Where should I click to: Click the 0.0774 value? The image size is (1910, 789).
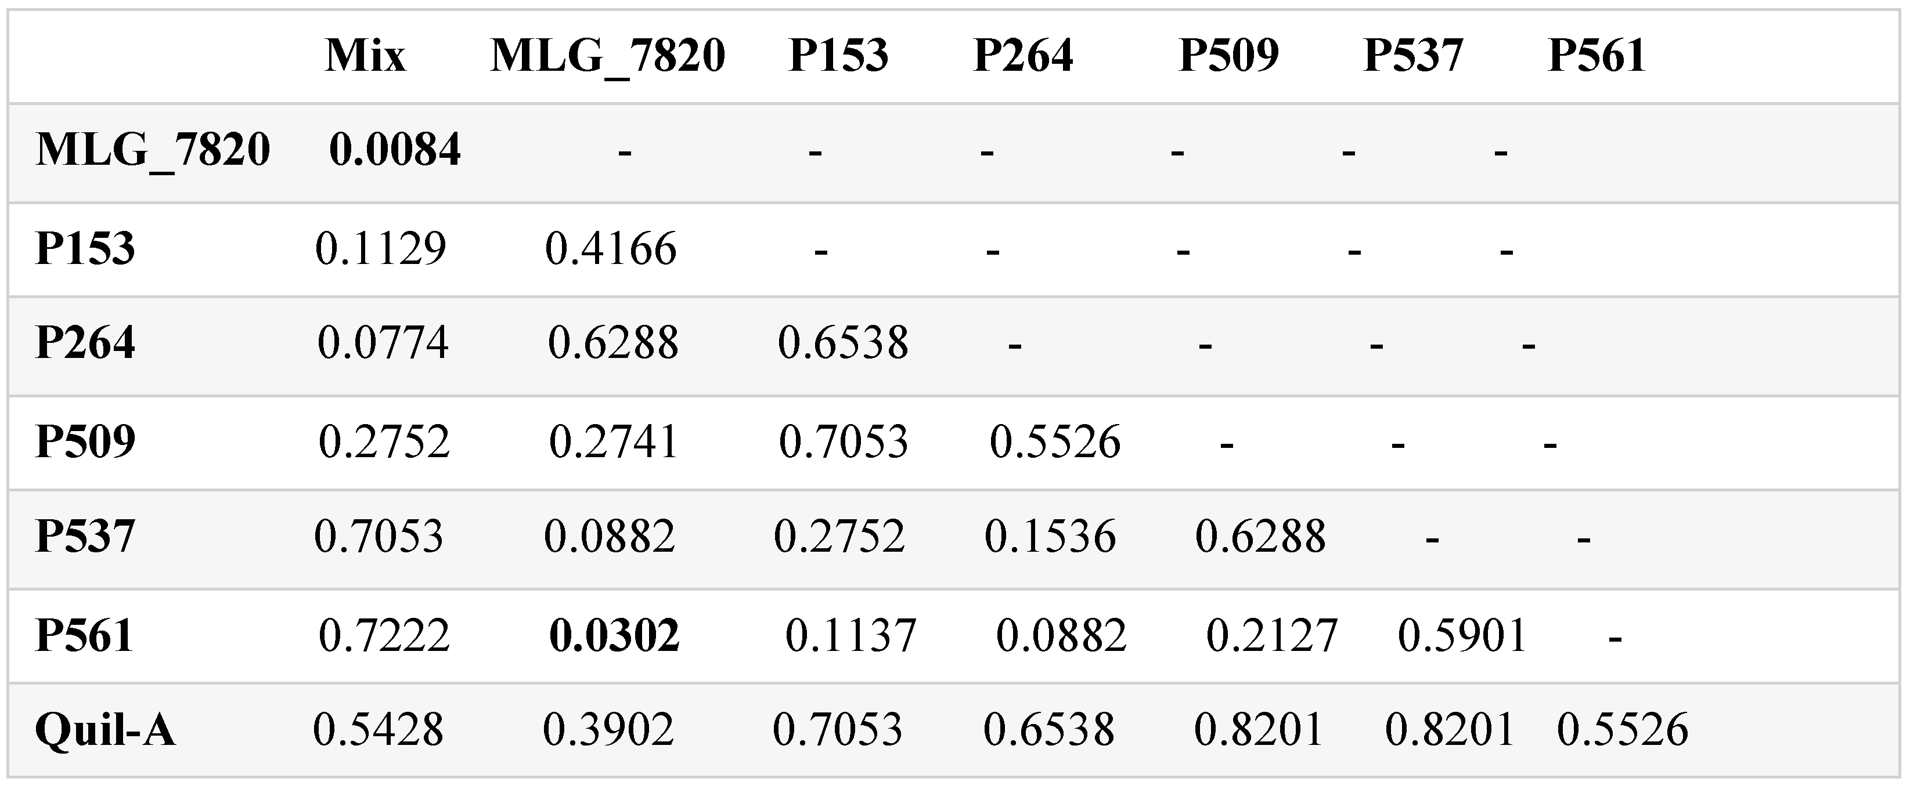coord(383,343)
